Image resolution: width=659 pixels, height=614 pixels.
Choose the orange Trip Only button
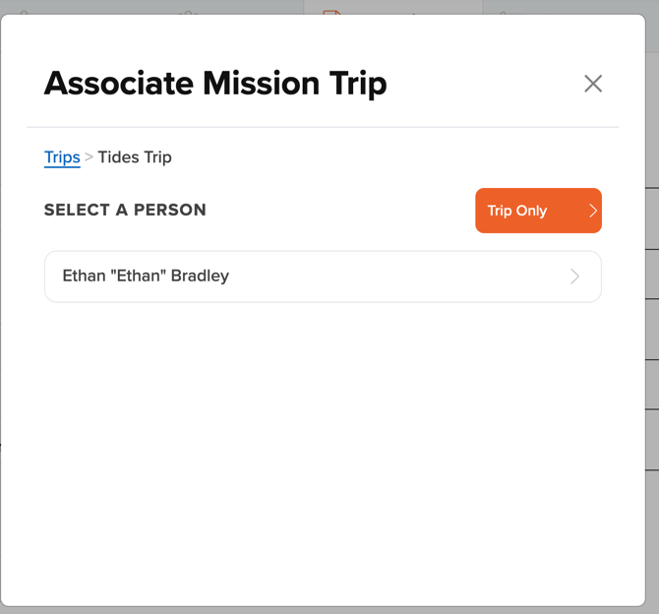pyautogui.click(x=538, y=211)
